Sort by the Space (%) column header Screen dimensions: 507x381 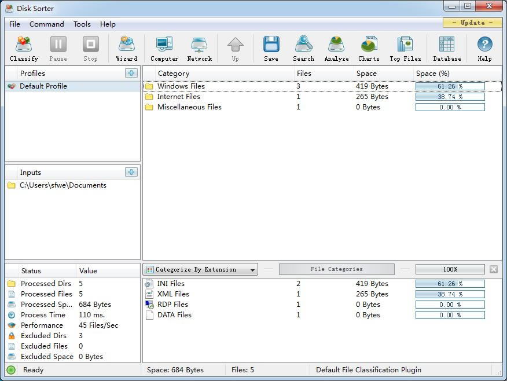[457, 74]
